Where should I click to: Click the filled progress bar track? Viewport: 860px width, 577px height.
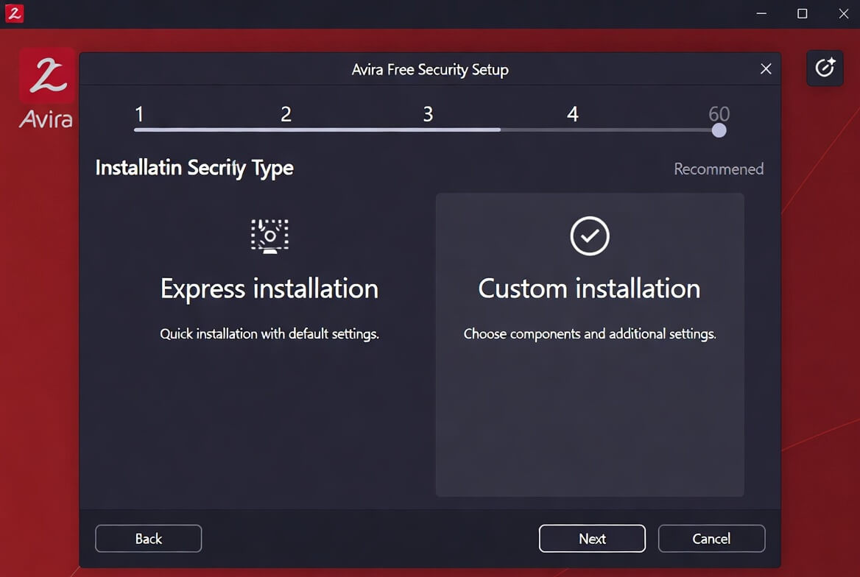tap(317, 130)
